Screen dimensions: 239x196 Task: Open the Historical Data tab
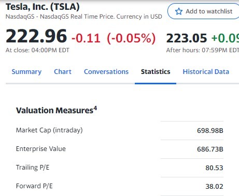pyautogui.click(x=206, y=72)
